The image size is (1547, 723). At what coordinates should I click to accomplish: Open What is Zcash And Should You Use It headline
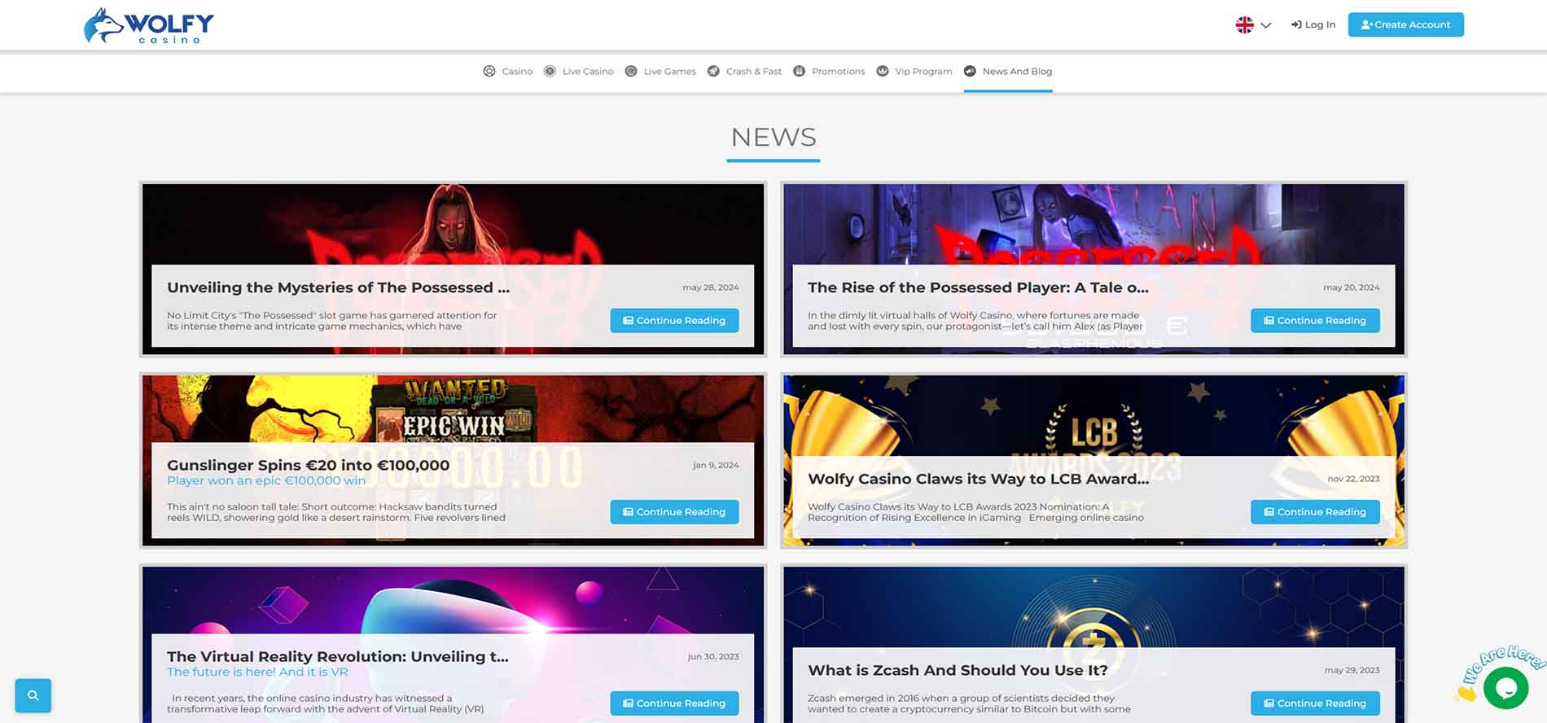pos(958,670)
